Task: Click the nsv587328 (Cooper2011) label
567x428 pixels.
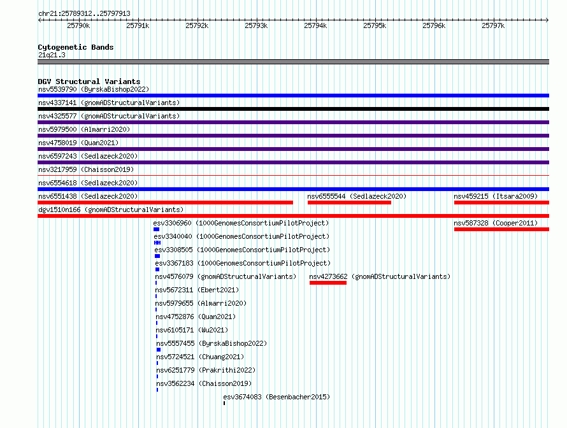Action: (x=496, y=223)
